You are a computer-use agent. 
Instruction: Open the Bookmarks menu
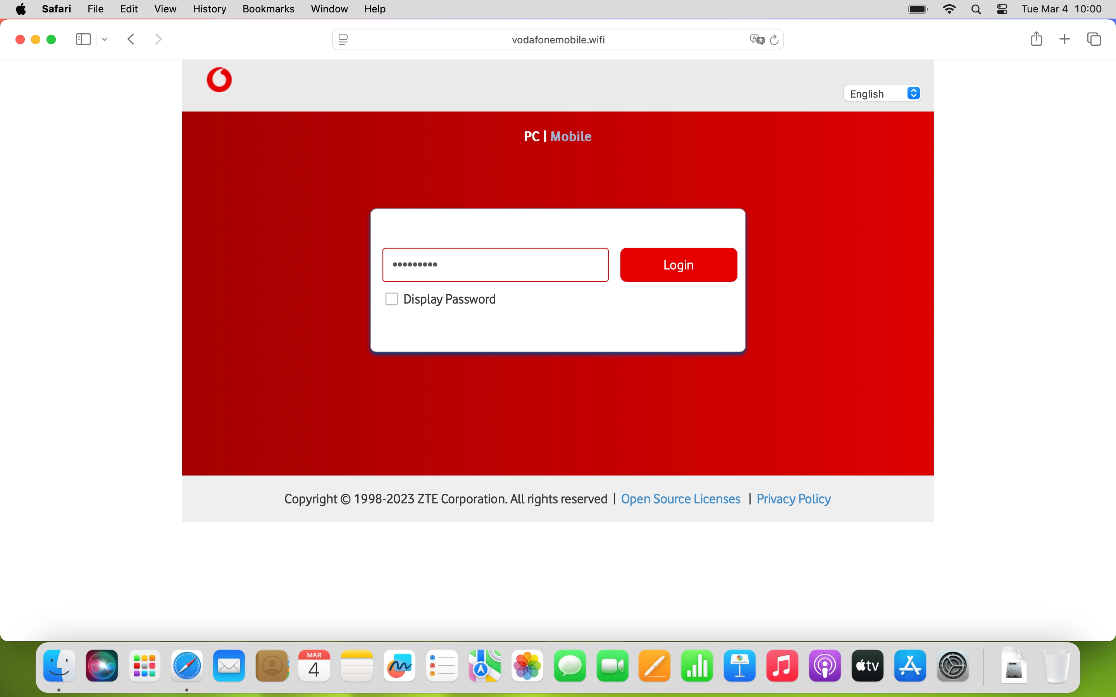pos(269,9)
